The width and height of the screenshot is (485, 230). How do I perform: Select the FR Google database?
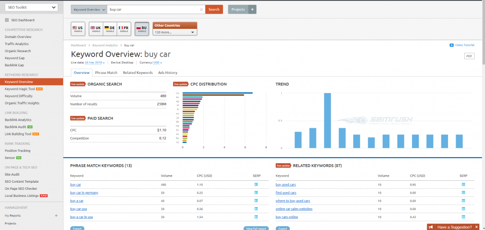point(124,29)
